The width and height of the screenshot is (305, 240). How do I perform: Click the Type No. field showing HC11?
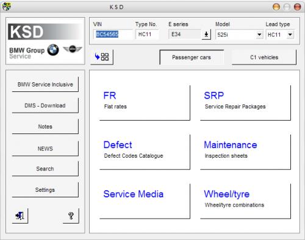click(147, 34)
